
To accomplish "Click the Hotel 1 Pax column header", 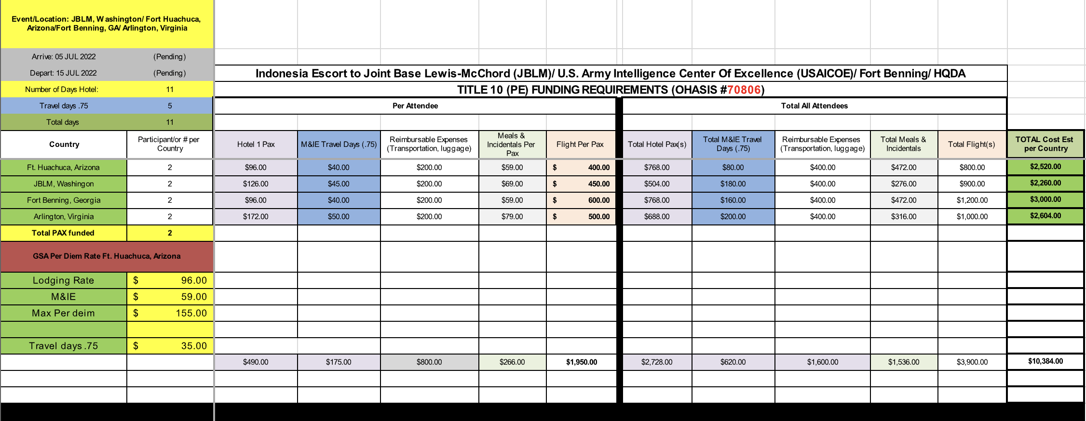I will [x=256, y=145].
